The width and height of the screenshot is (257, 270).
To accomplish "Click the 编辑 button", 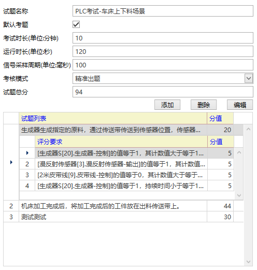I will 240,105.
